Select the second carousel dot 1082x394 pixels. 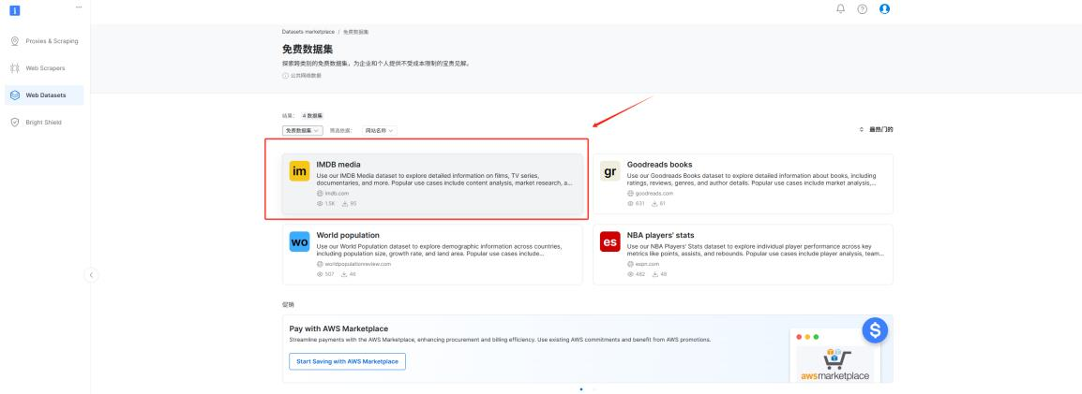pyautogui.click(x=594, y=389)
